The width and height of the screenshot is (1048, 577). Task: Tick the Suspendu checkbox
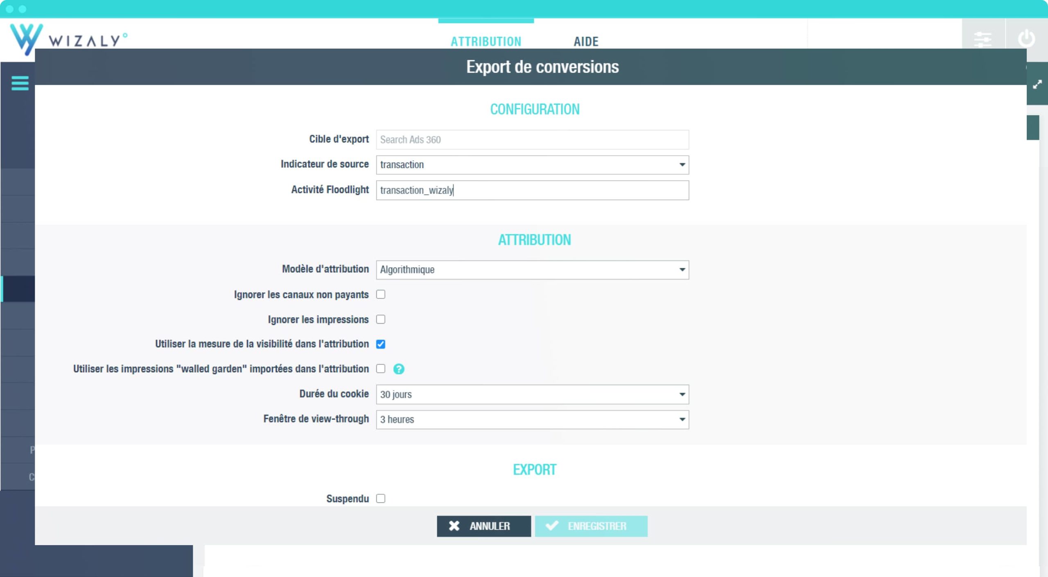(381, 498)
